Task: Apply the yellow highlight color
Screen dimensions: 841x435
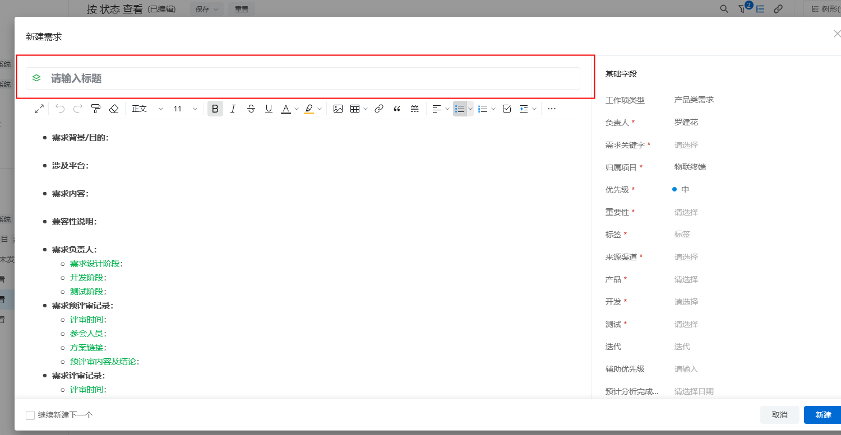Action: 309,109
